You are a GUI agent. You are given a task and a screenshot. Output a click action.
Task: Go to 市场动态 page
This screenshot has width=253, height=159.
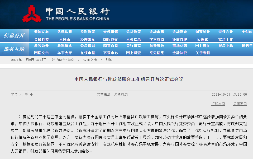(180, 46)
